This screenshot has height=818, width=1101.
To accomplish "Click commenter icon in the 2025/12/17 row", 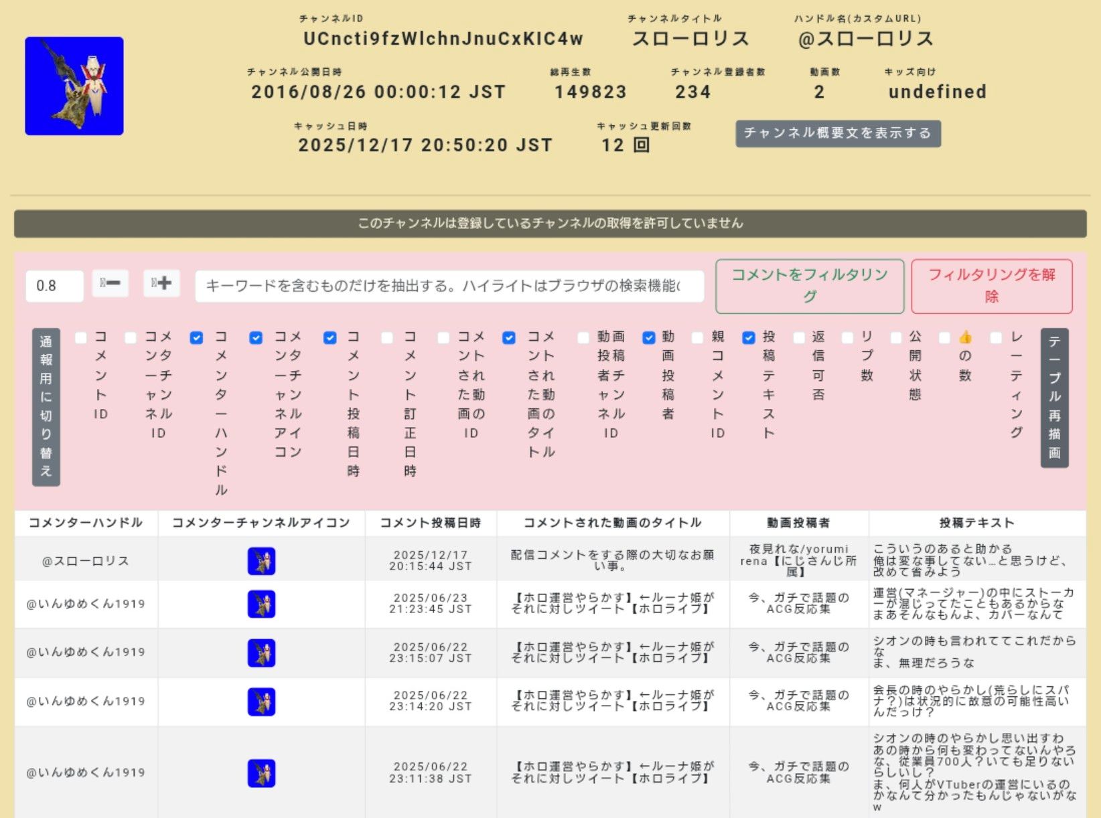I will 261,561.
